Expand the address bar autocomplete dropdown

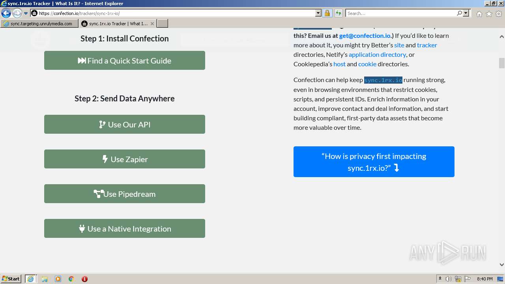point(318,13)
